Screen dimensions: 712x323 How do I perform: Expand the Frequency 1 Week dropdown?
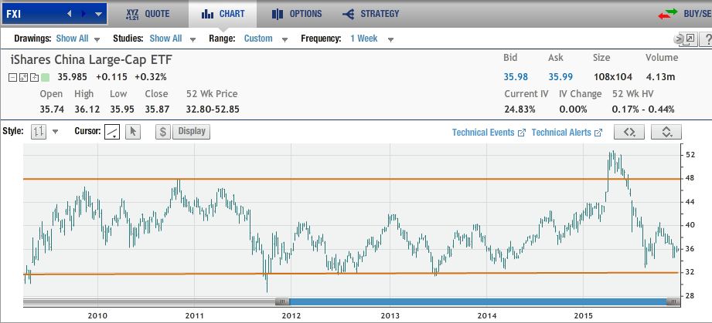pos(371,39)
